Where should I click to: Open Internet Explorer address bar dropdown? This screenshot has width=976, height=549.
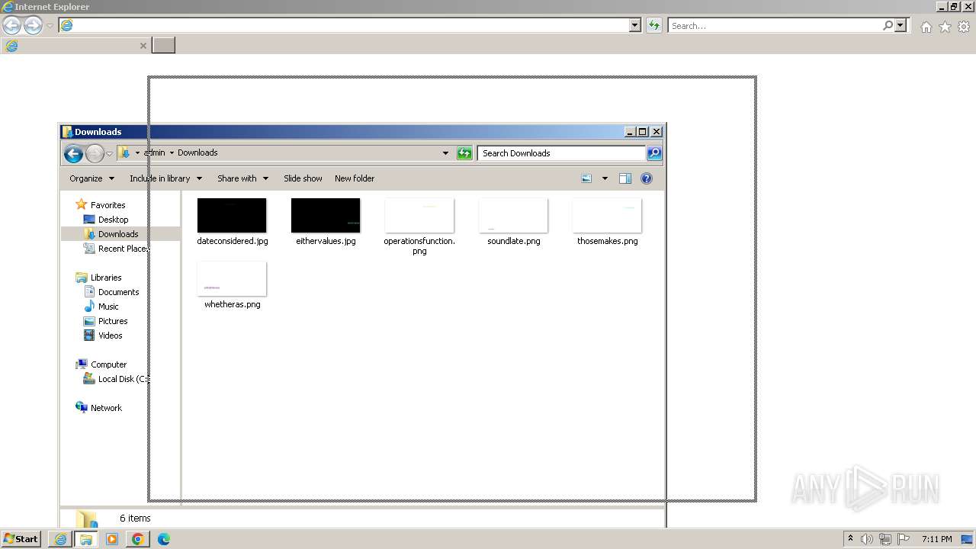(x=635, y=25)
